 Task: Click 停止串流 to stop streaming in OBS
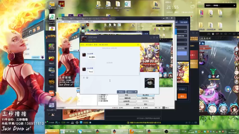145,95
